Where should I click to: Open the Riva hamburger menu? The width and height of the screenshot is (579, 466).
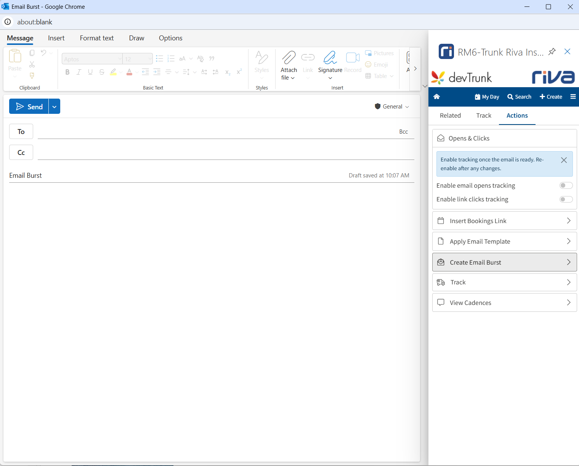[573, 97]
